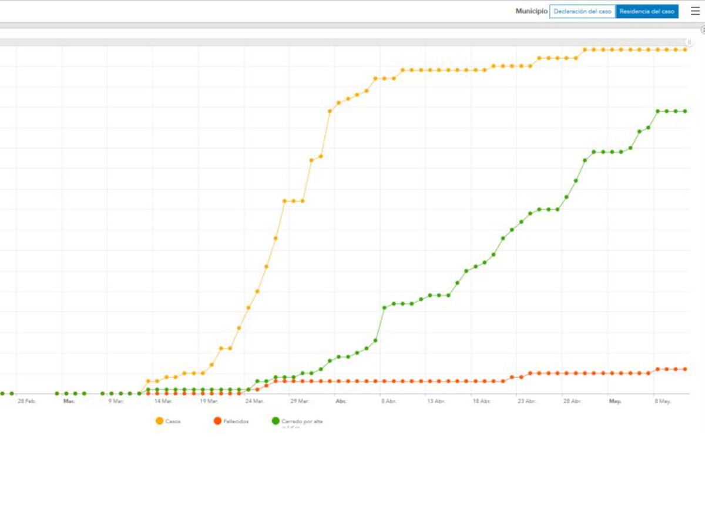The height and width of the screenshot is (529, 705).
Task: Click the Cerrado por alta legend text
Action: click(302, 421)
